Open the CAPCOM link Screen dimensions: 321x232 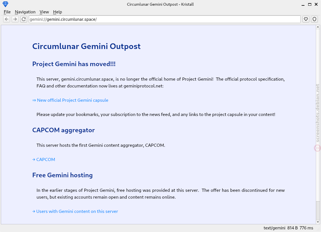(x=44, y=159)
